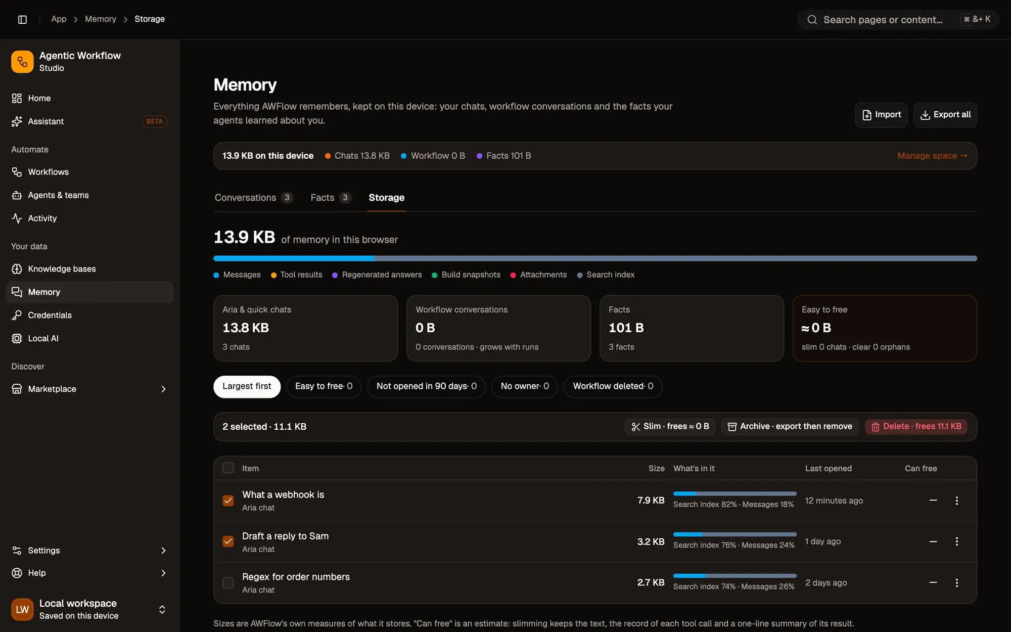Open more options for Regex for order numbers
Viewport: 1011px width, 632px height.
956,583
